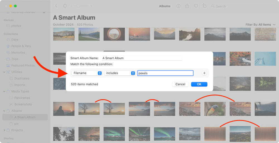The width and height of the screenshot is (279, 143).
Task: Click the A Smart Album gear icon
Action: coord(11,117)
